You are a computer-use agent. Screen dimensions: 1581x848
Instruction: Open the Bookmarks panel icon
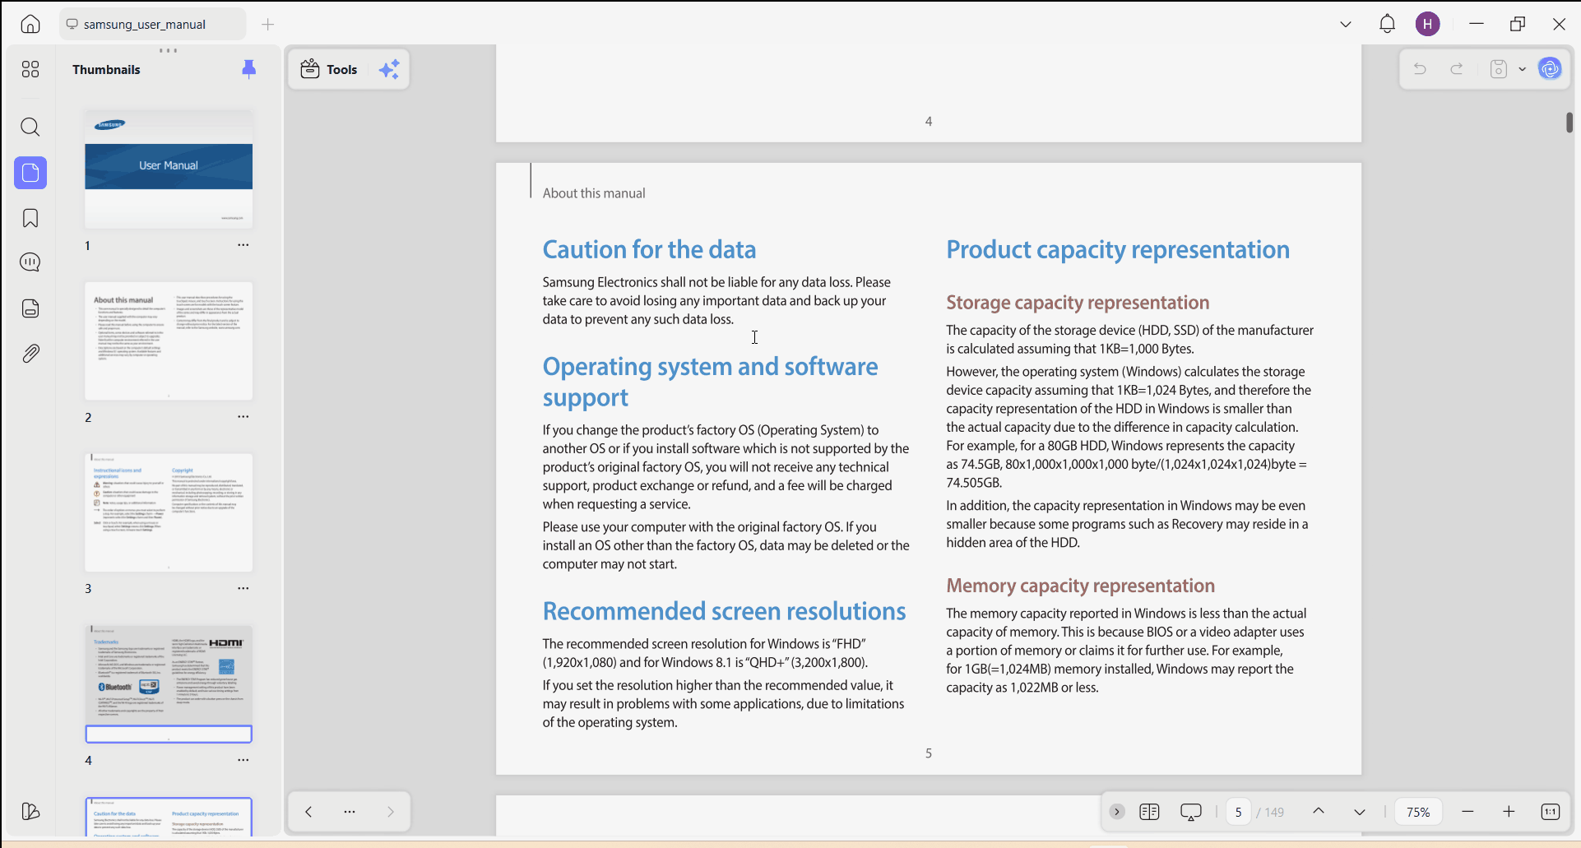(x=30, y=218)
